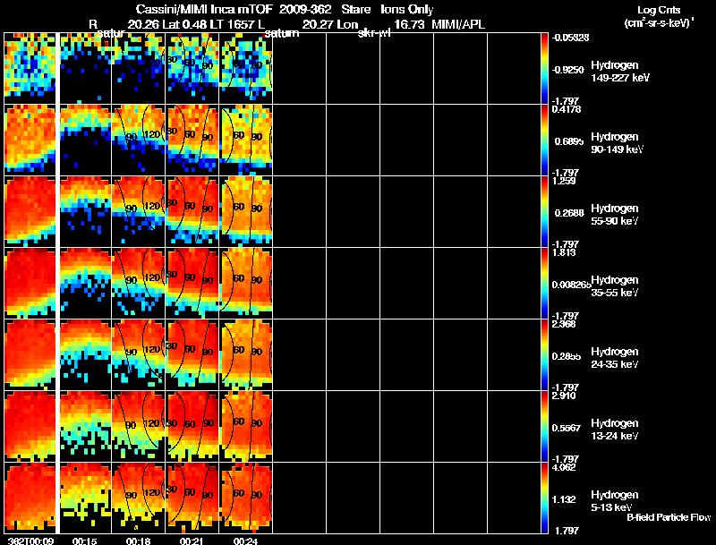
Task: Click the 4.062 scale maximum
Action: tap(564, 467)
